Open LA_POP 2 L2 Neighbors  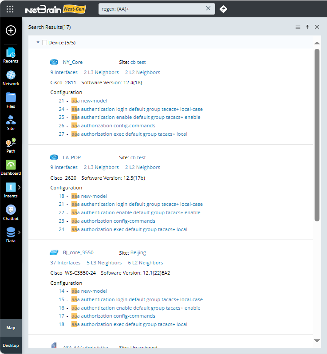pos(143,167)
